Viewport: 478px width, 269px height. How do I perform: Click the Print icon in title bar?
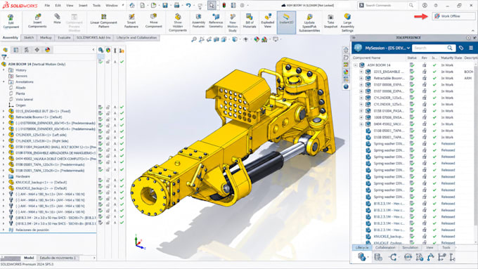[176, 5]
